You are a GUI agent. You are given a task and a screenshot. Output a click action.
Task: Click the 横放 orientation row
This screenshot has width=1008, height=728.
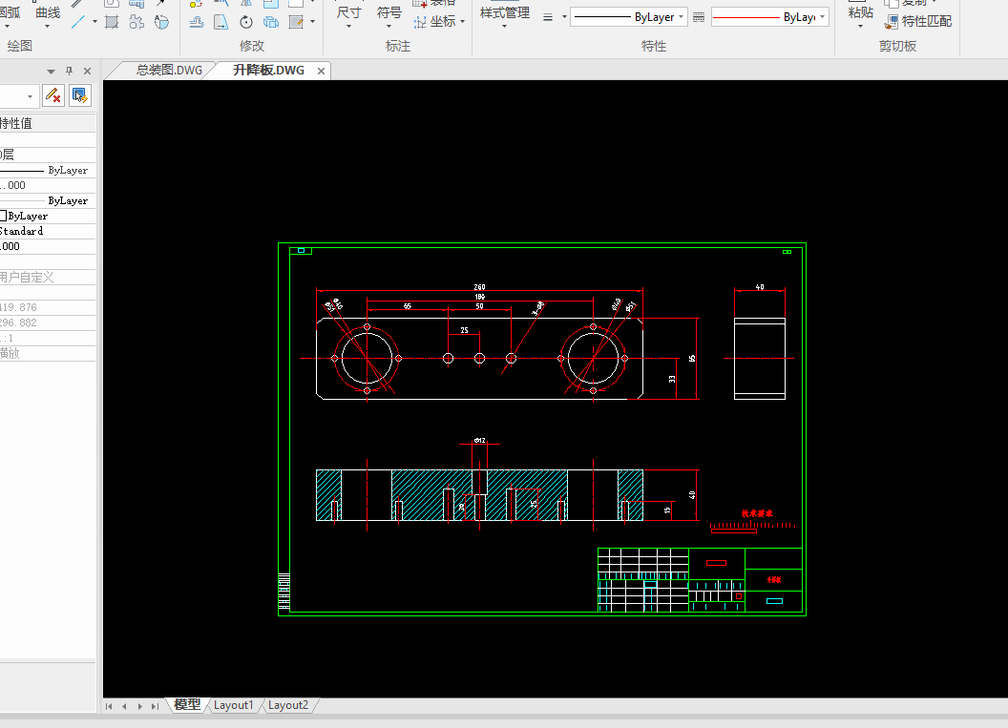(x=48, y=353)
